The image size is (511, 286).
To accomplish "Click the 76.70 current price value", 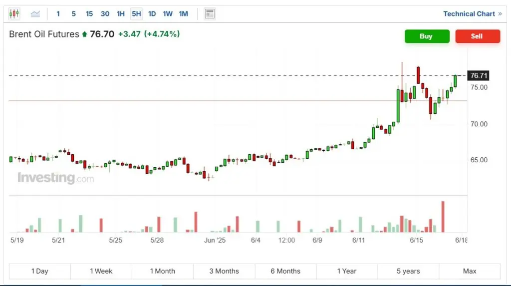I will [102, 34].
